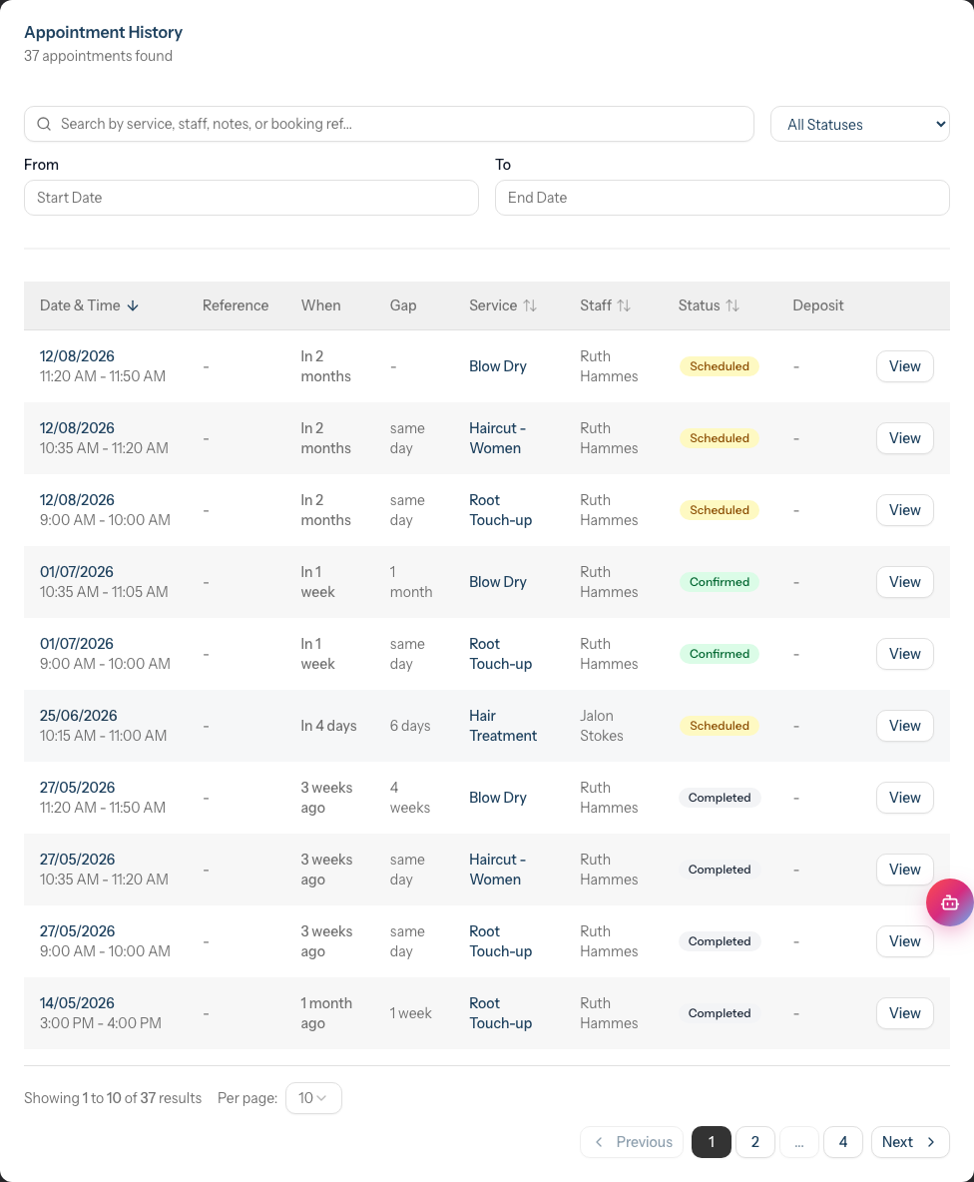Click the Previous page chevron icon
The width and height of the screenshot is (974, 1182).
[599, 1142]
